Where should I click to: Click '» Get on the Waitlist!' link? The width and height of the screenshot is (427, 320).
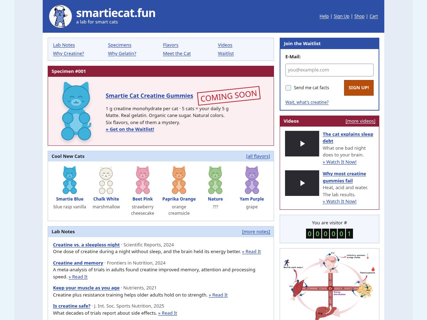point(130,129)
